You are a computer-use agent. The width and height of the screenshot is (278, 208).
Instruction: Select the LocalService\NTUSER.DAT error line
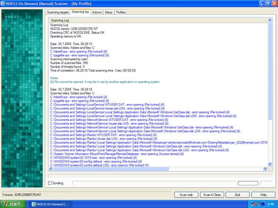[x=107, y=104]
